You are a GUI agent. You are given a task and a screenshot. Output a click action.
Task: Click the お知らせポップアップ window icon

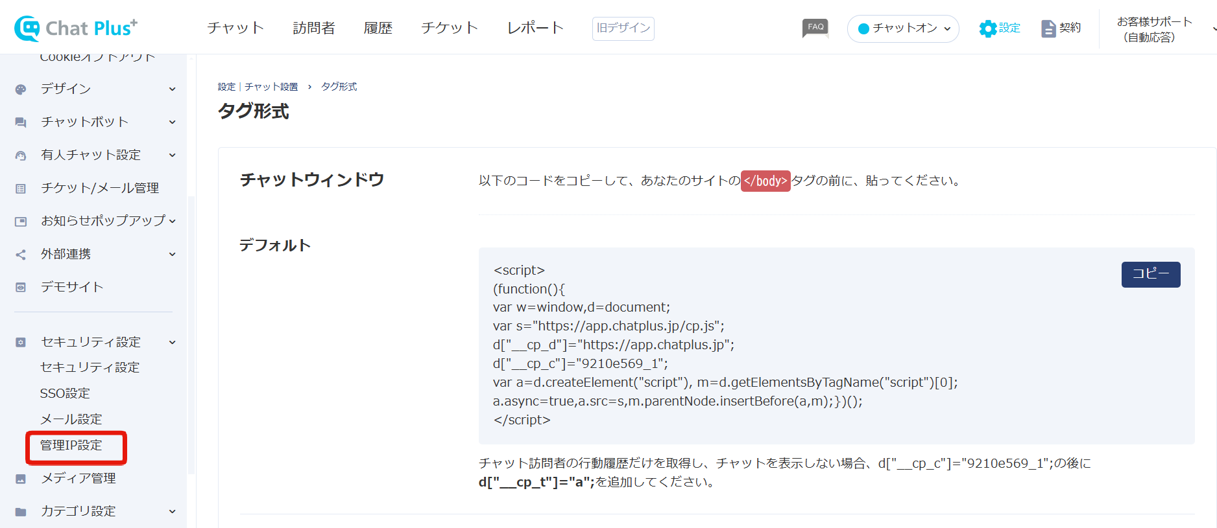point(21,222)
